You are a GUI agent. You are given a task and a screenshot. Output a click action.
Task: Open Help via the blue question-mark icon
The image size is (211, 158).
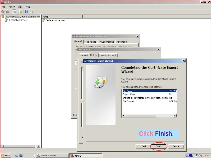point(27,12)
